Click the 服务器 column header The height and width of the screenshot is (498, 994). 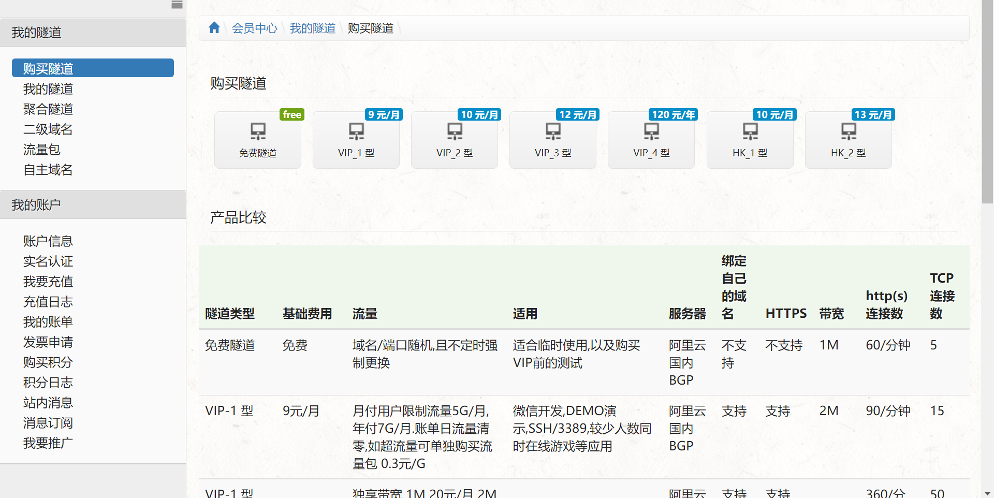tap(688, 314)
